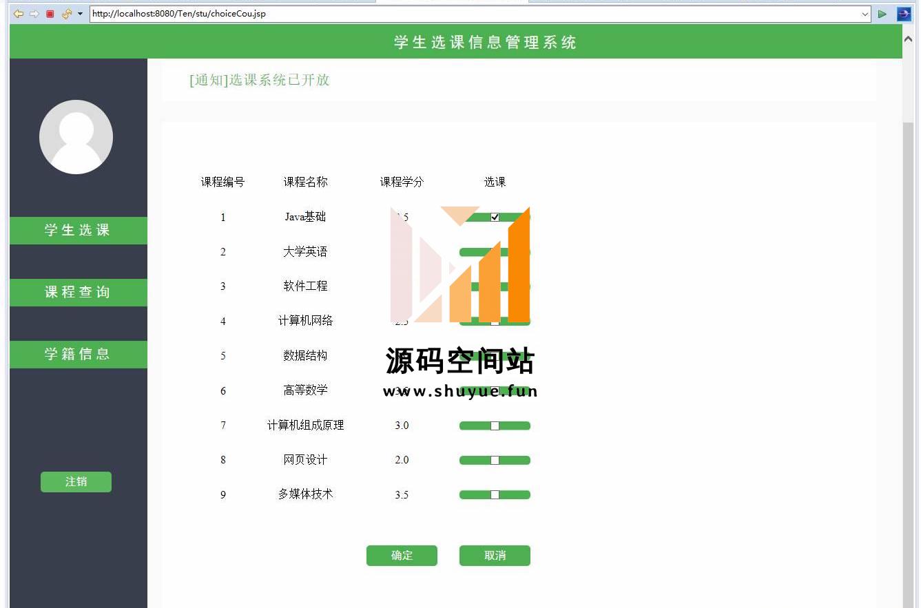This screenshot has width=921, height=608.
Task: Click the course name 多媒体技术
Action: 305,494
